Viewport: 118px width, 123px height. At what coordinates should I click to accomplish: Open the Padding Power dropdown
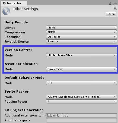coord(81,102)
